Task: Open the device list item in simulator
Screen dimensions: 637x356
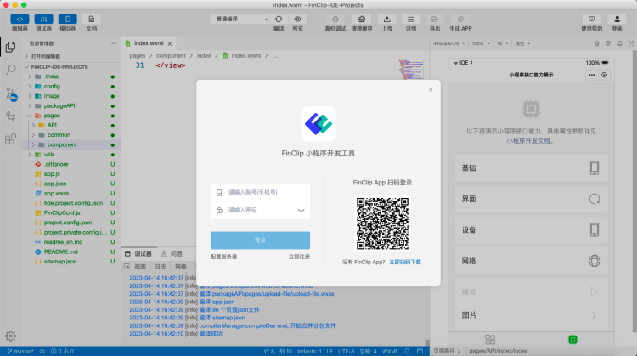Action: (531, 230)
